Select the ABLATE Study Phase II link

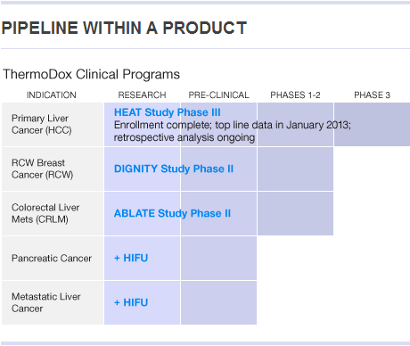coord(172,213)
